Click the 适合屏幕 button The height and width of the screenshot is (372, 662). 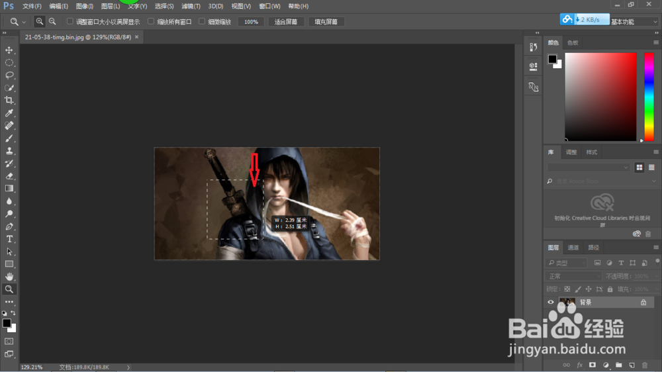(x=286, y=22)
